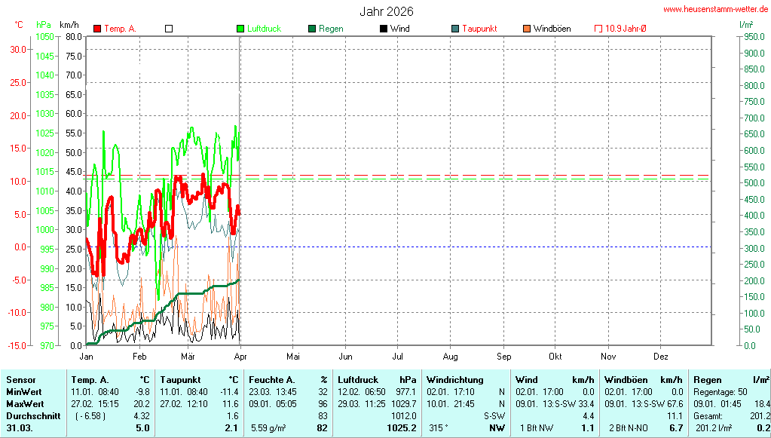Click the red Temp. A. legend swatch

97,29
